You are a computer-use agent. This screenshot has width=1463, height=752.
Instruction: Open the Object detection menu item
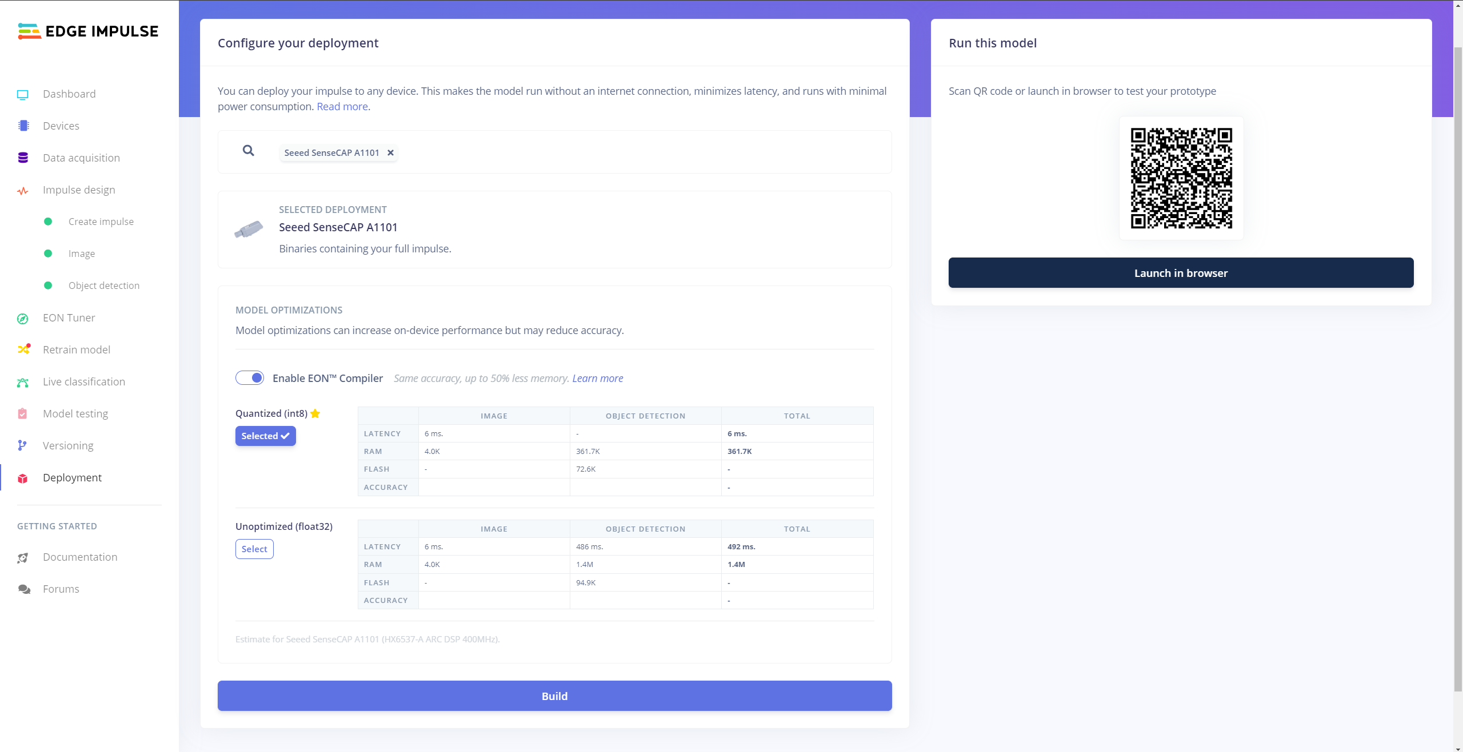(x=105, y=285)
